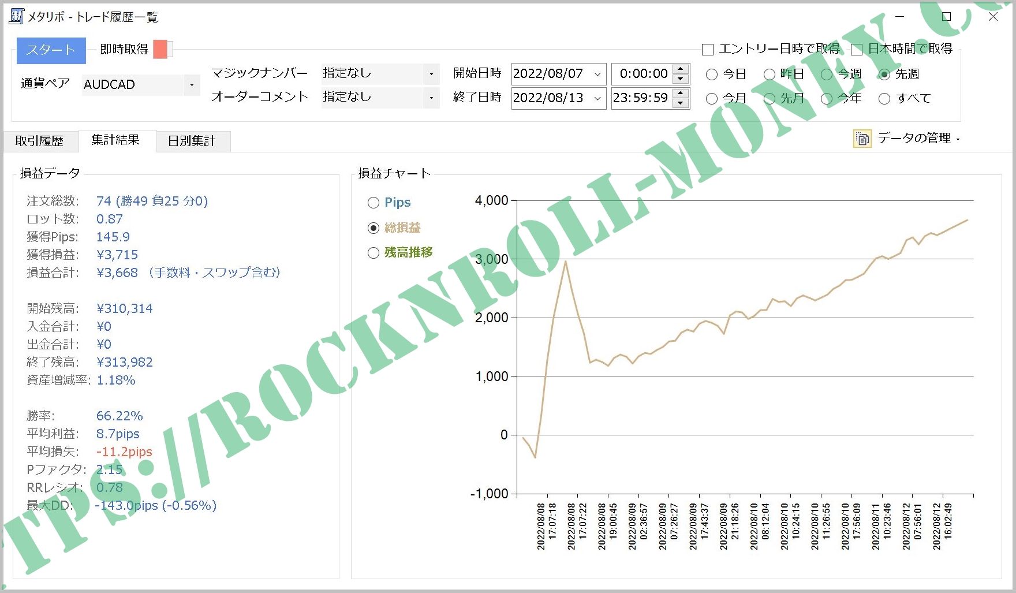Open the オーダーコメント dropdown
This screenshot has width=1016, height=593.
[431, 98]
